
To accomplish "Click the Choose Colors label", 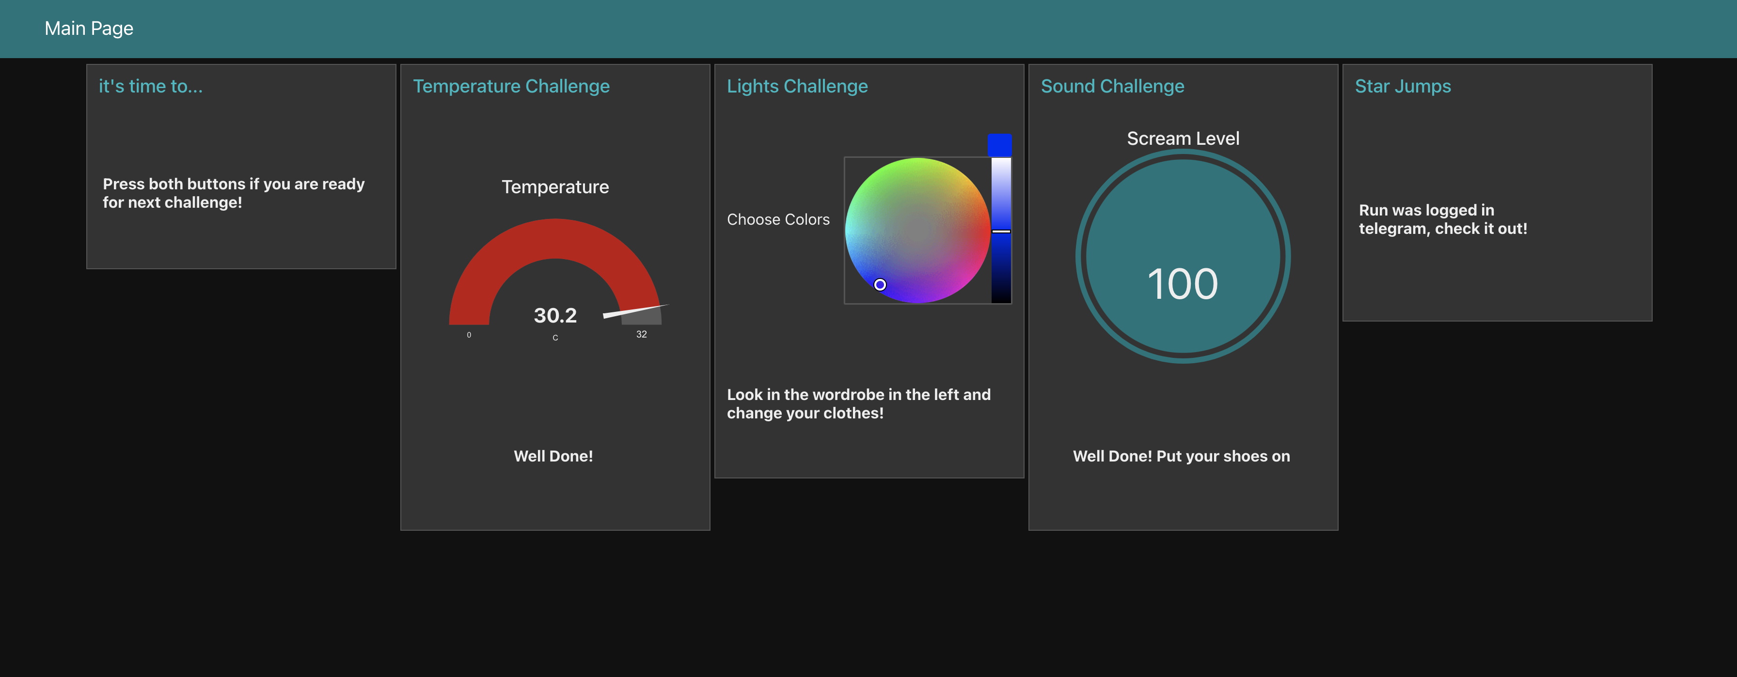I will [x=777, y=219].
